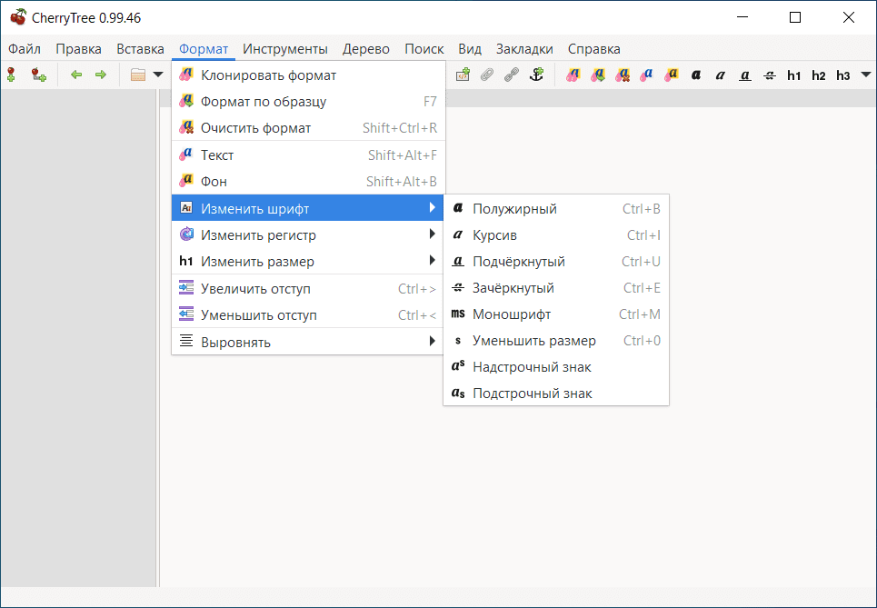Viewport: 877px width, 608px height.
Task: Click the h1 heading toolbar button
Action: [x=793, y=75]
